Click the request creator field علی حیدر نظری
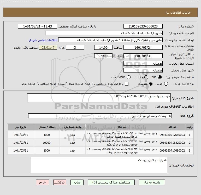The width and height of the screenshot is (201, 195). [x=110, y=40]
